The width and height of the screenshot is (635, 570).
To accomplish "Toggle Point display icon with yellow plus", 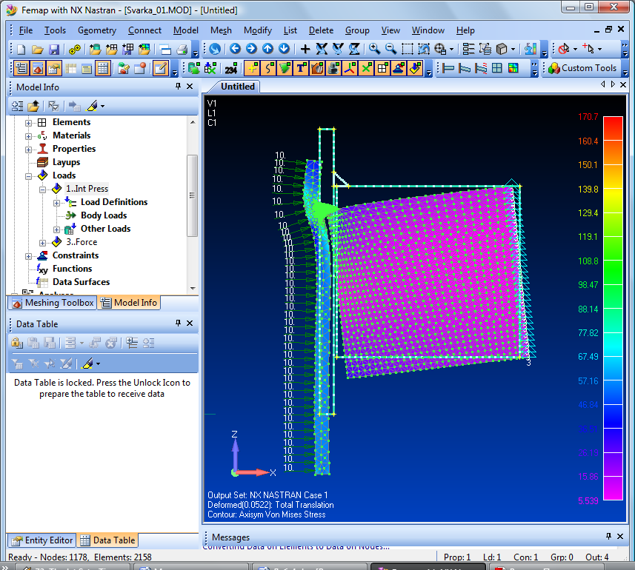I will (252, 68).
